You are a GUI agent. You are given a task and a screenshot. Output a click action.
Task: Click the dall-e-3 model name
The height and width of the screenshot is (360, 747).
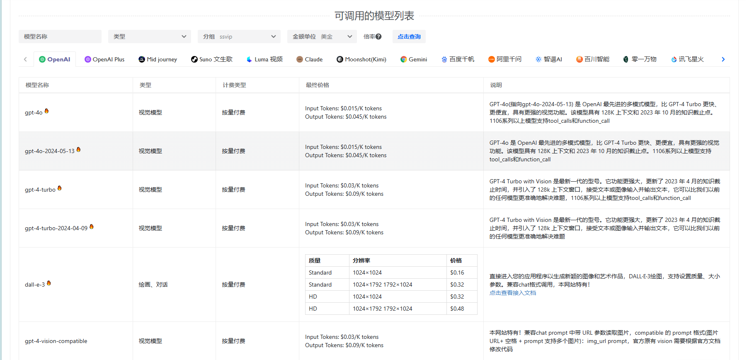click(x=35, y=285)
